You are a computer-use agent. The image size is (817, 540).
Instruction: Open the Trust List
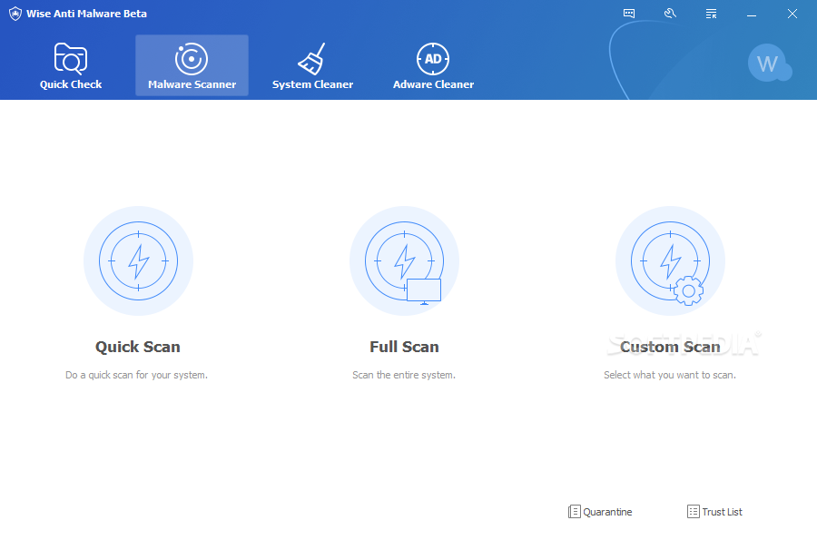pyautogui.click(x=715, y=512)
